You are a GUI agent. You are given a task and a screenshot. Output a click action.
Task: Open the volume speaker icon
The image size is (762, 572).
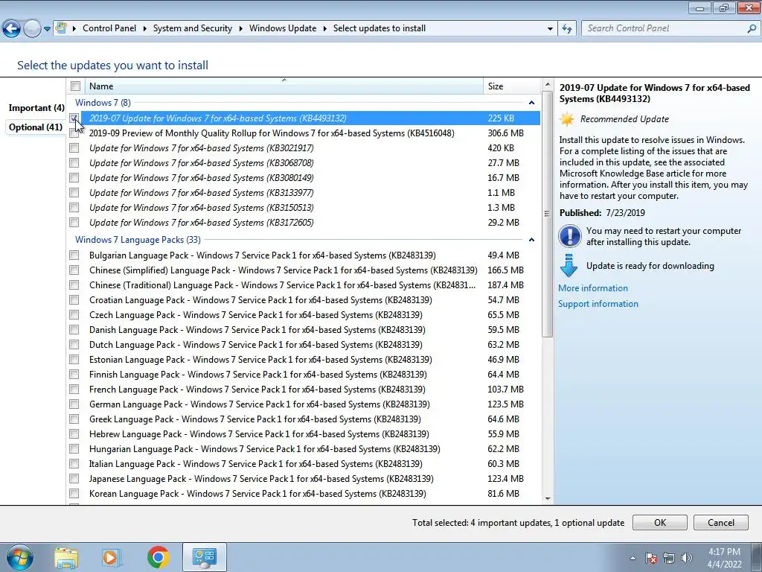[686, 558]
